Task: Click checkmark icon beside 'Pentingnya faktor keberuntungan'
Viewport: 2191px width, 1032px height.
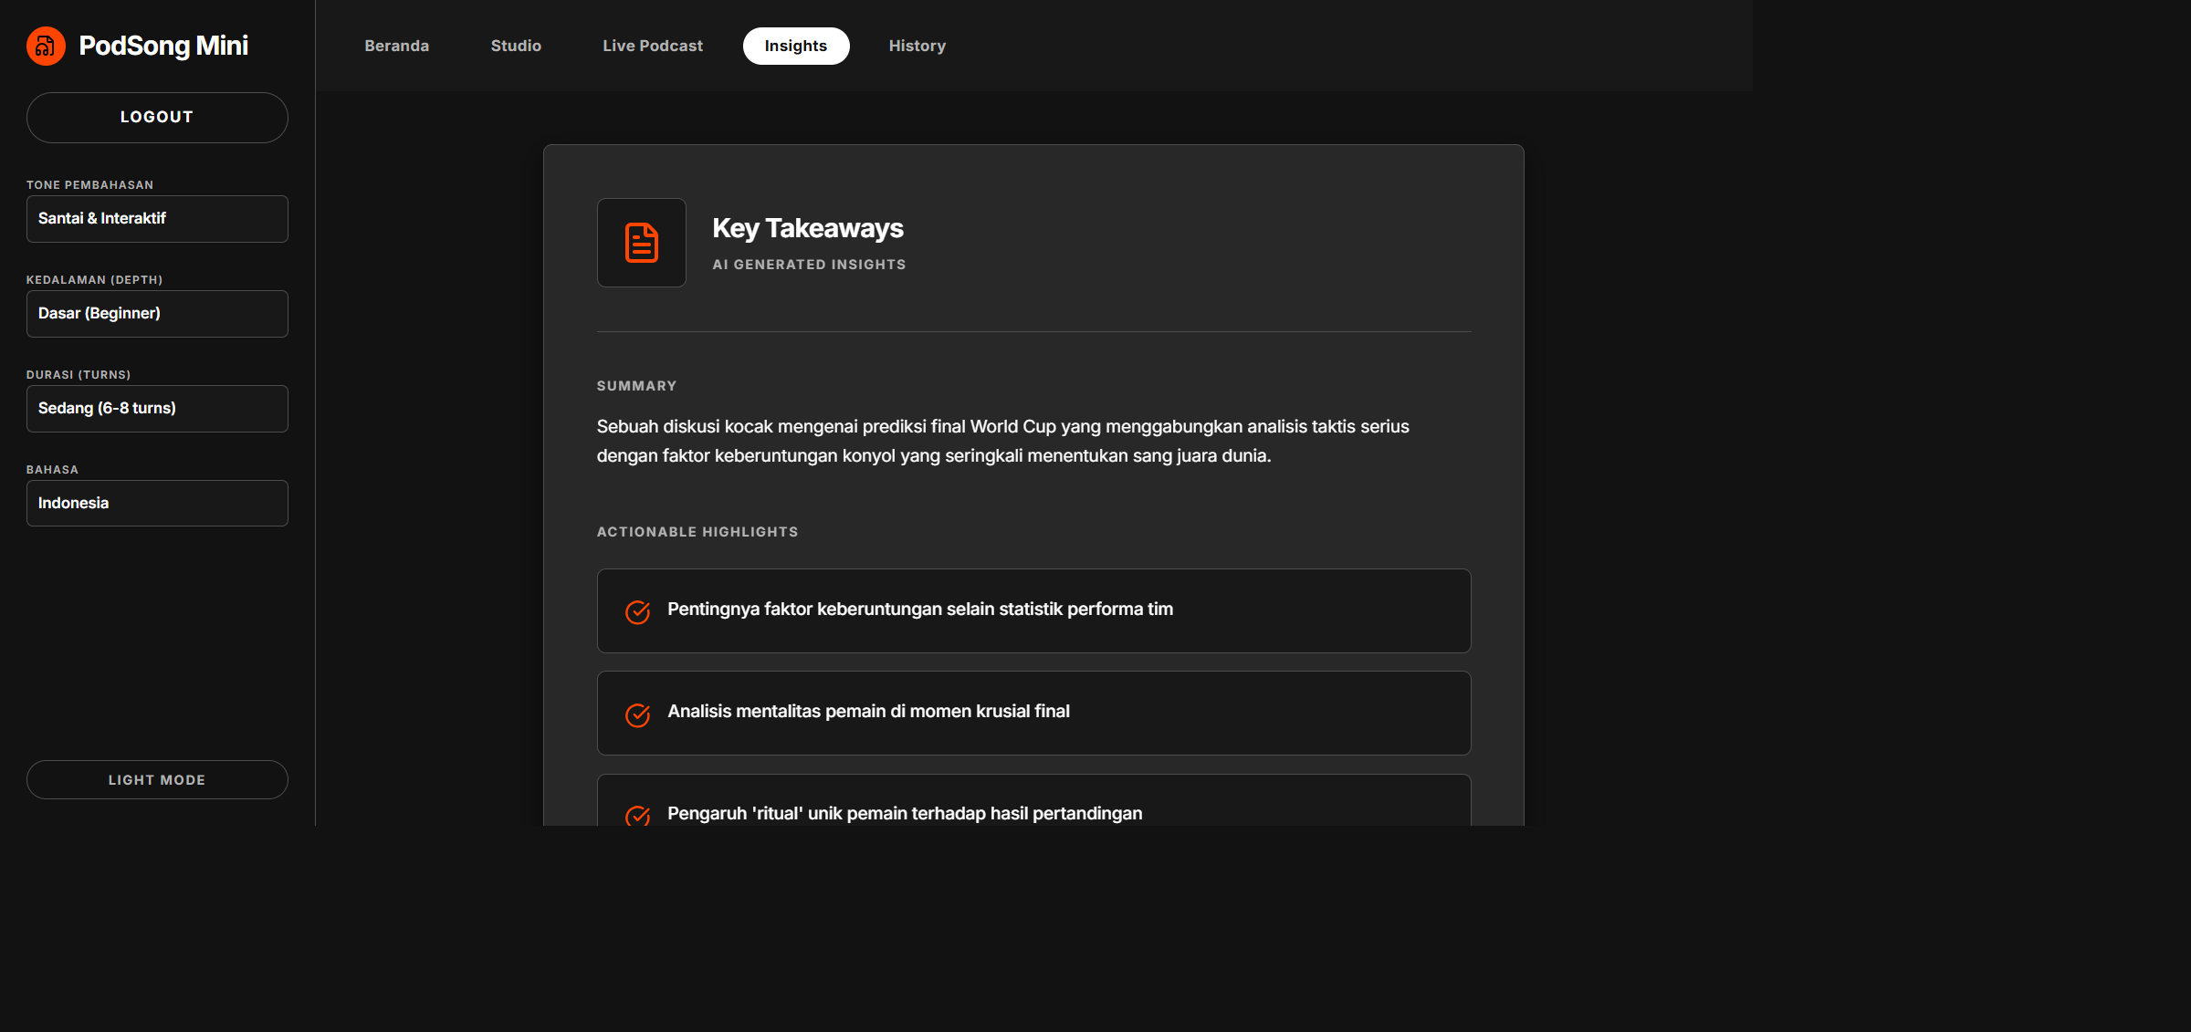Action: click(x=638, y=611)
